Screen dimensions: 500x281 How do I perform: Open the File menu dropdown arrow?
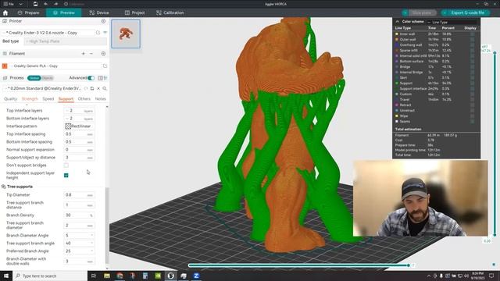21,4
